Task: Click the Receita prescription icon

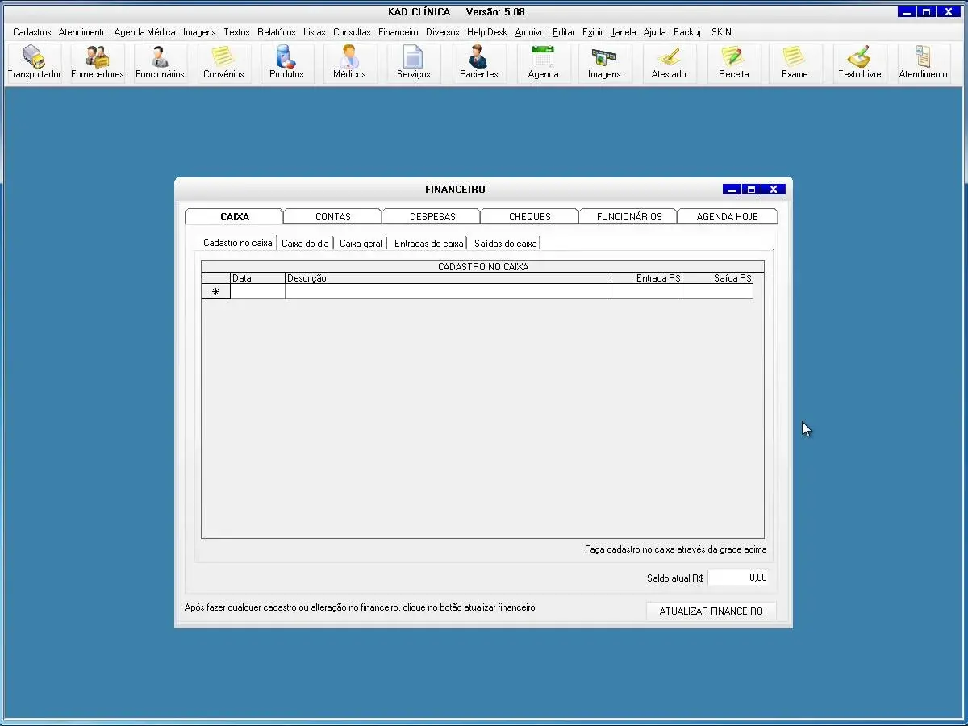Action: (733, 63)
